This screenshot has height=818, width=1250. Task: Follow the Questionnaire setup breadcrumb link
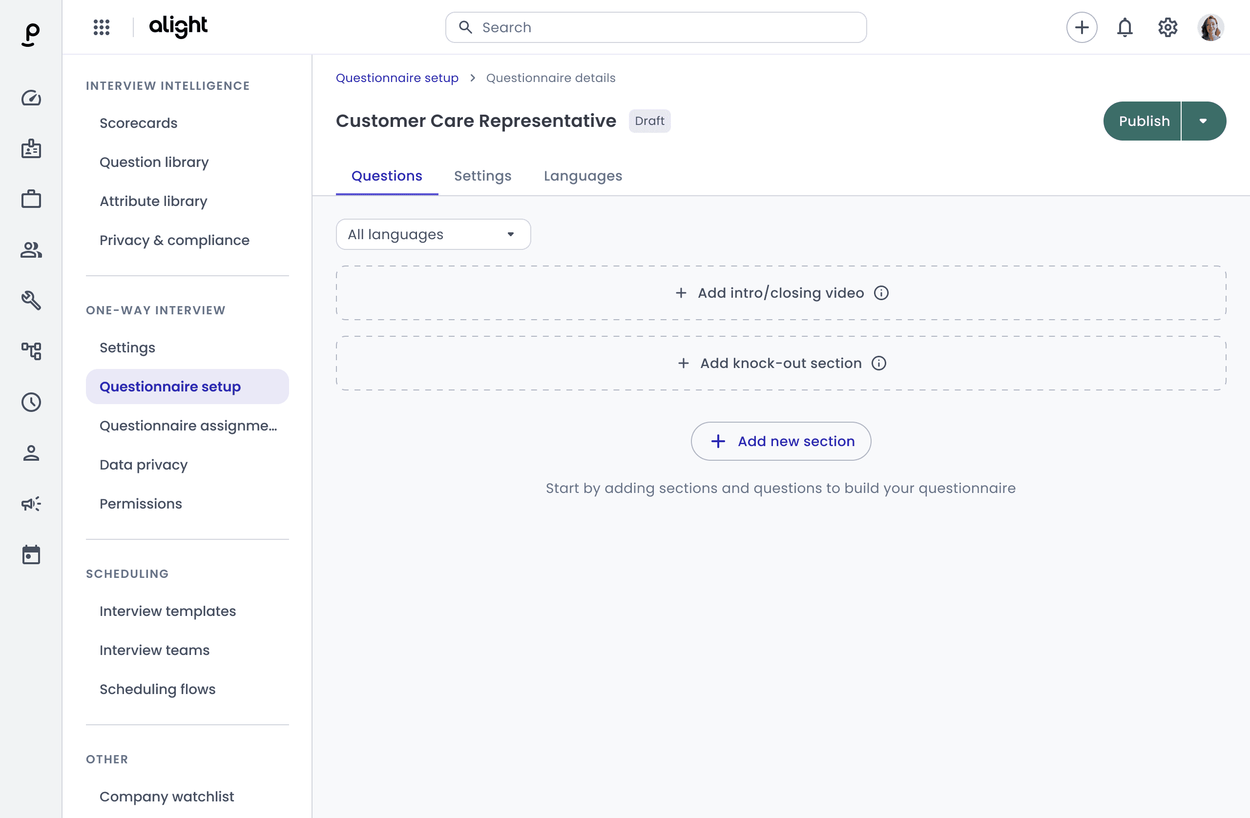pyautogui.click(x=397, y=78)
